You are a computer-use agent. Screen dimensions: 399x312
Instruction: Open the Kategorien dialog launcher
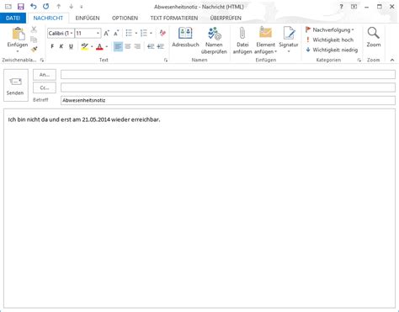359,60
